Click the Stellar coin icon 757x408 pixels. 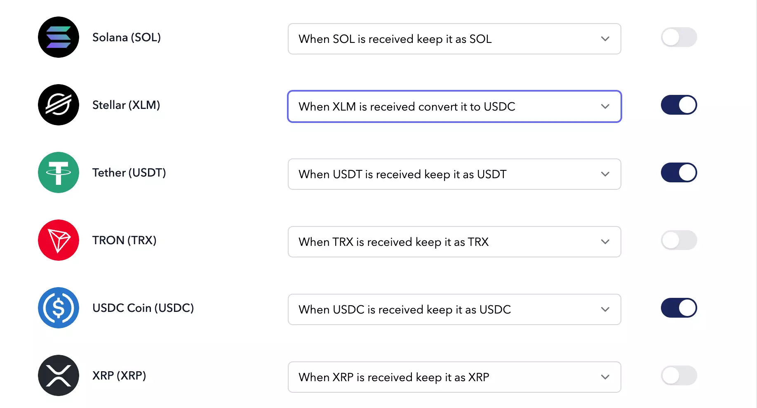[59, 105]
